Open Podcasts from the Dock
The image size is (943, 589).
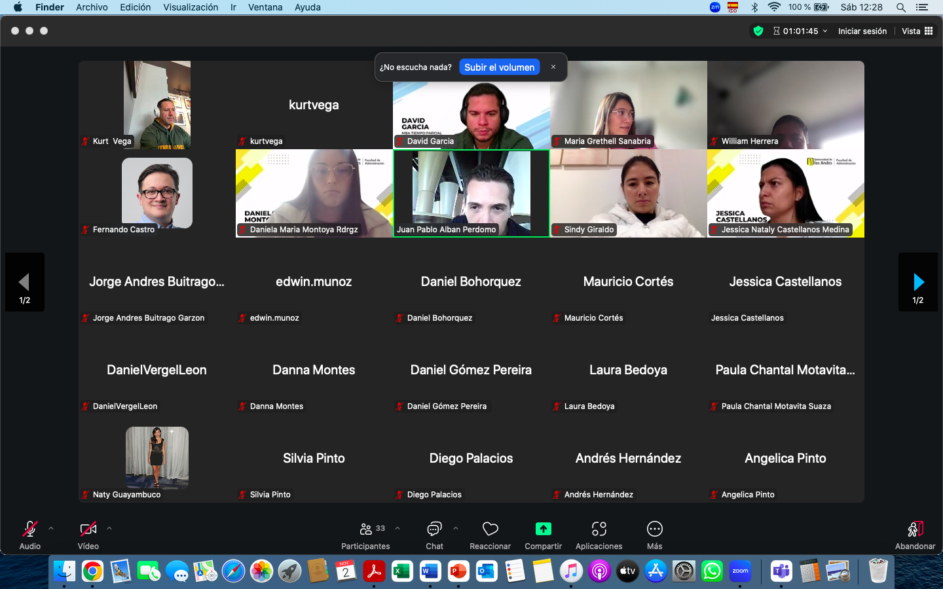pos(599,571)
